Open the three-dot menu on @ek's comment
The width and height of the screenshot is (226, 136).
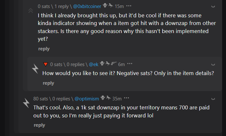coord(130,64)
